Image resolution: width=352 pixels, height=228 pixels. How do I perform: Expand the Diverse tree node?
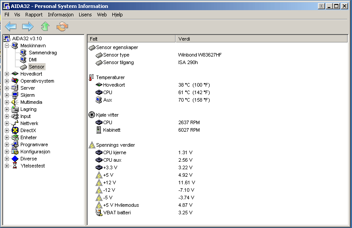7,159
